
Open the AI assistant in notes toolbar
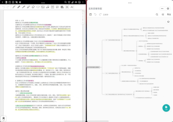(72, 7)
